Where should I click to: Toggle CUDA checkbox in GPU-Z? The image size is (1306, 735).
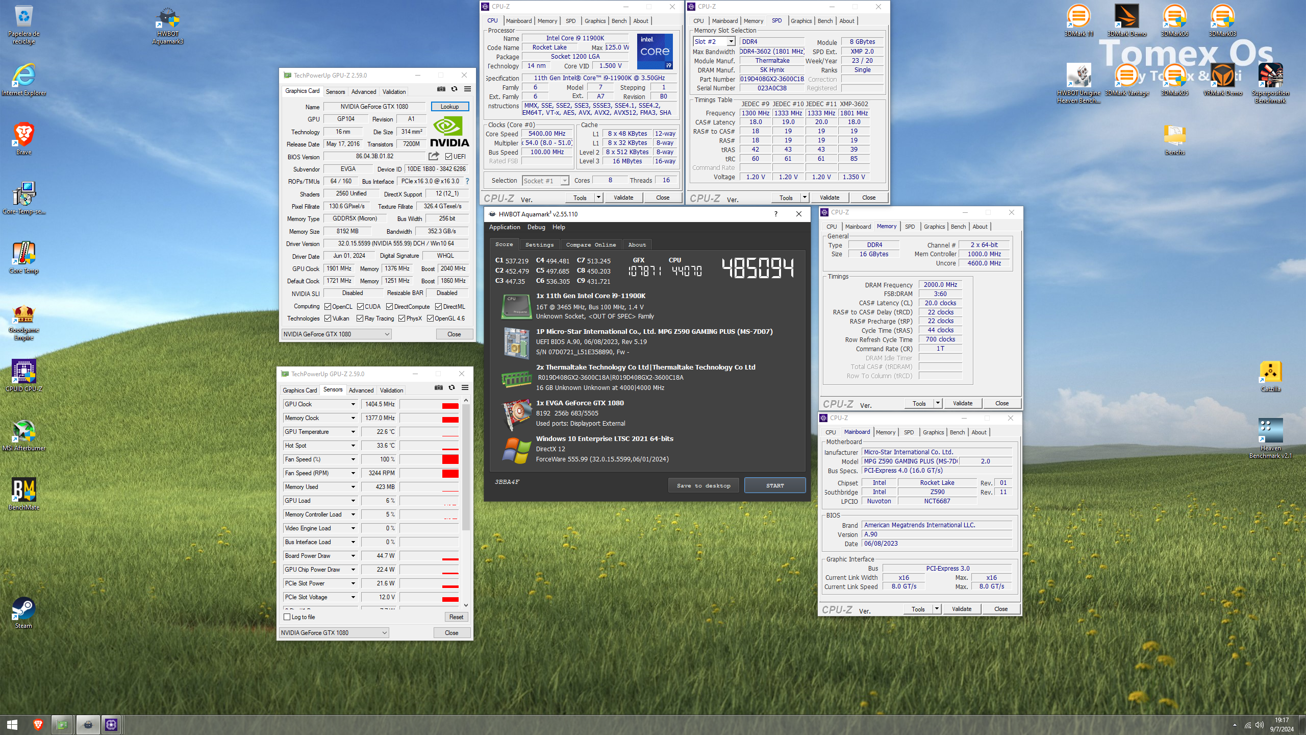361,307
